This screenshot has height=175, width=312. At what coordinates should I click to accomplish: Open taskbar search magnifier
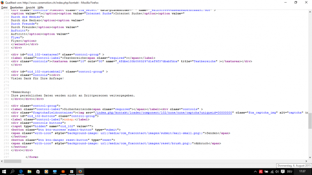(12, 171)
